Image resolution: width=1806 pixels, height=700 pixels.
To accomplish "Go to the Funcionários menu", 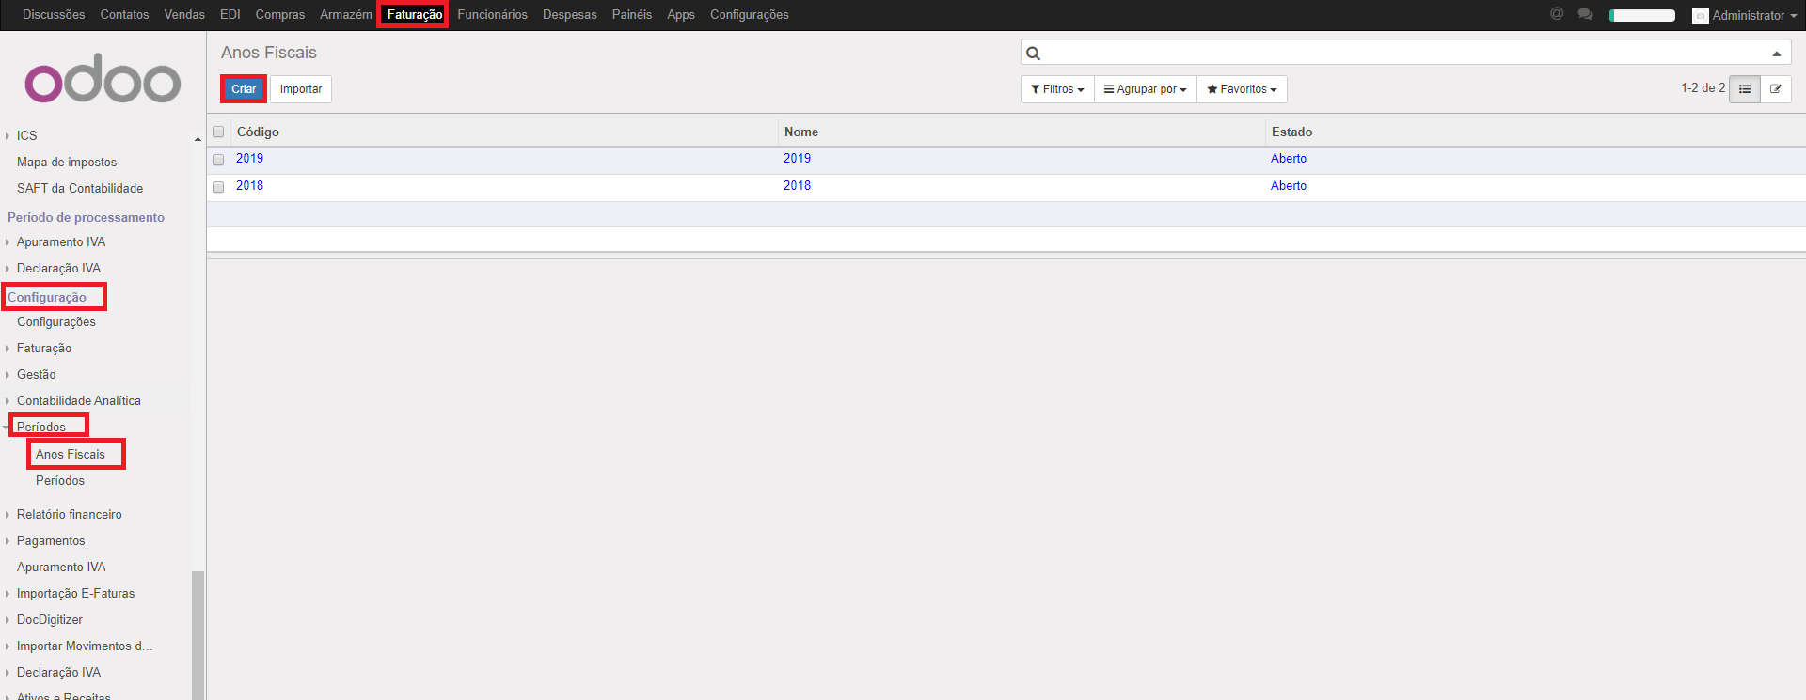I will pyautogui.click(x=492, y=15).
